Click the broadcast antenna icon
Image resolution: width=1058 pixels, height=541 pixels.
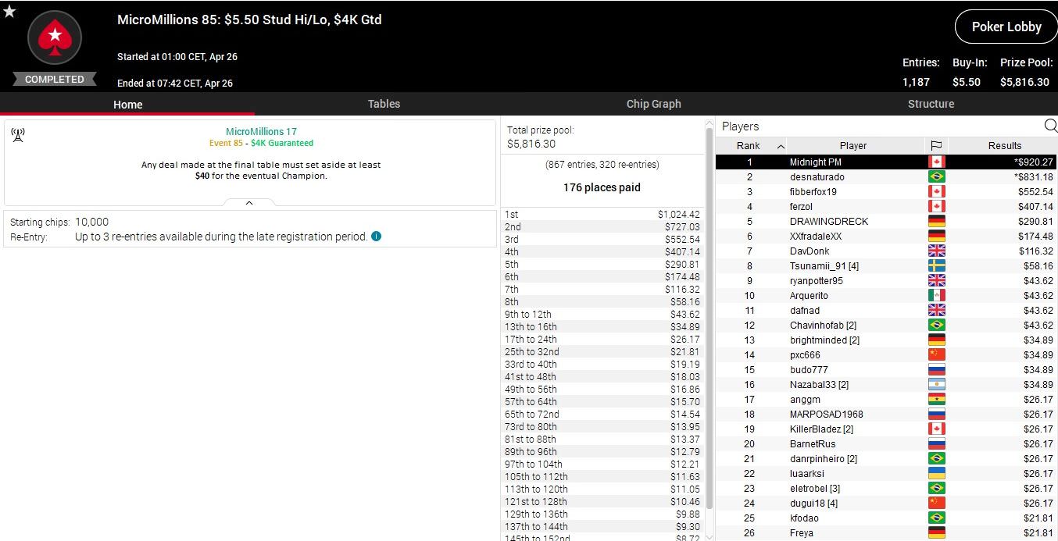point(18,135)
